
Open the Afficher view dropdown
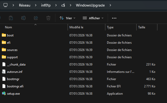93,18
